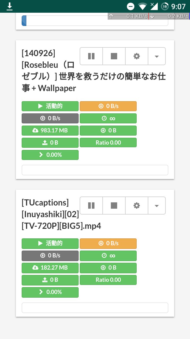Pause the Inuyashiki torrent download
The width and height of the screenshot is (190, 339).
(91, 206)
